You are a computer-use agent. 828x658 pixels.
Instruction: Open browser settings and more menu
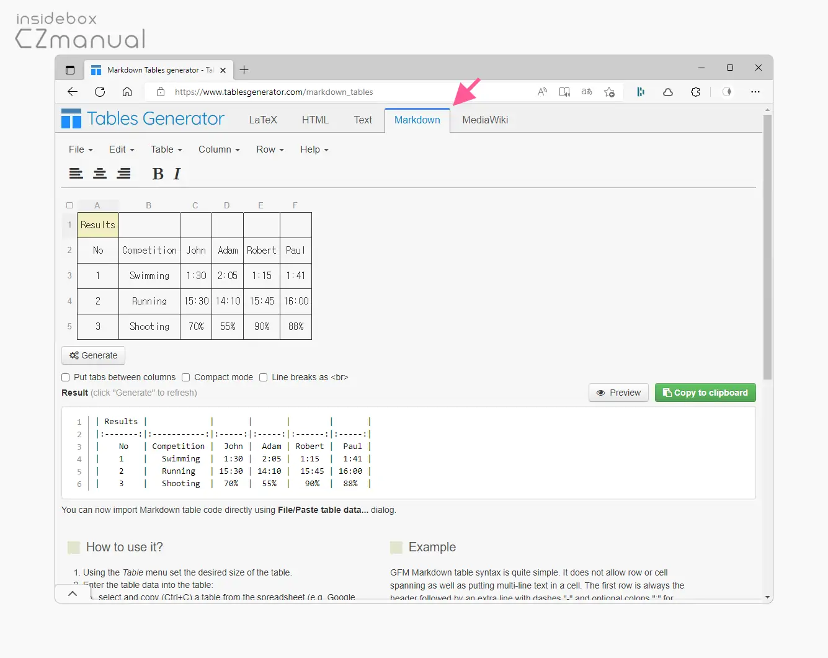click(755, 92)
